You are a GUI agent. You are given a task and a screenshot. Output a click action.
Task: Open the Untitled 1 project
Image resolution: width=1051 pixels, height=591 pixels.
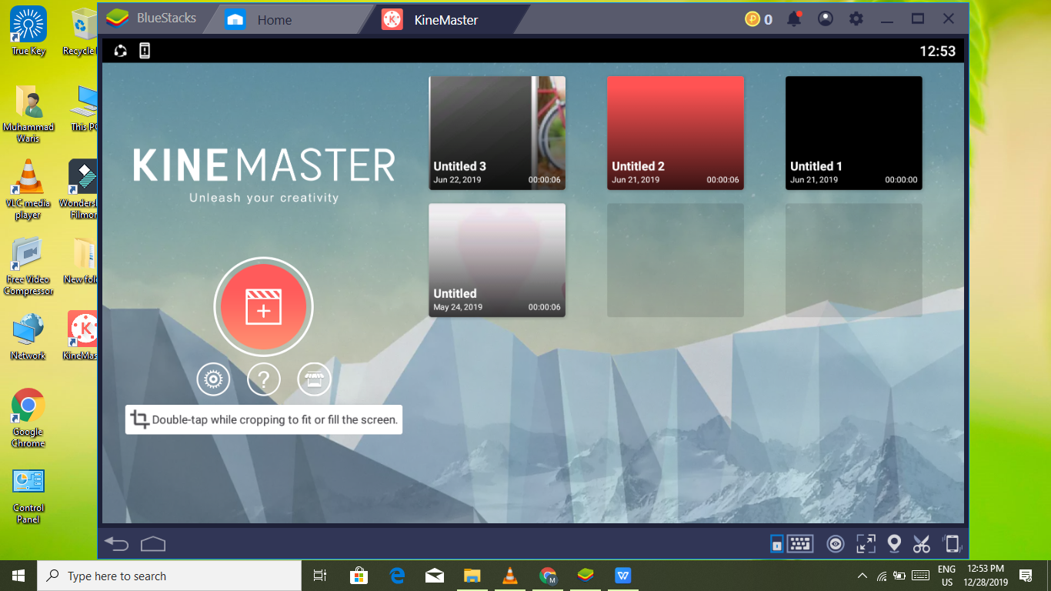click(x=854, y=132)
